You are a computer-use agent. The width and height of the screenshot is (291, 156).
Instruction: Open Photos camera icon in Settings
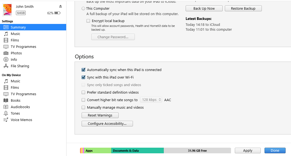(6, 53)
